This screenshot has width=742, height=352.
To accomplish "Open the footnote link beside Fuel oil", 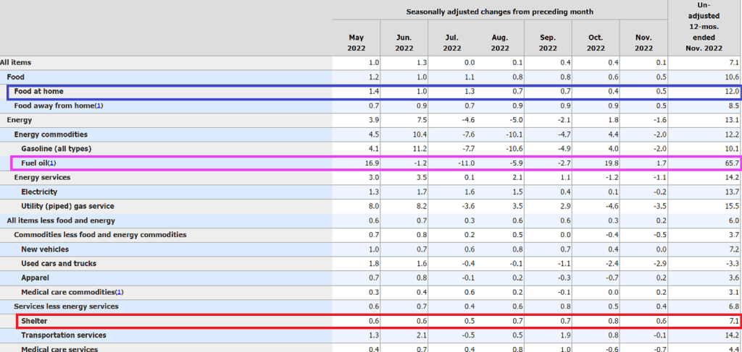I will click(x=51, y=163).
